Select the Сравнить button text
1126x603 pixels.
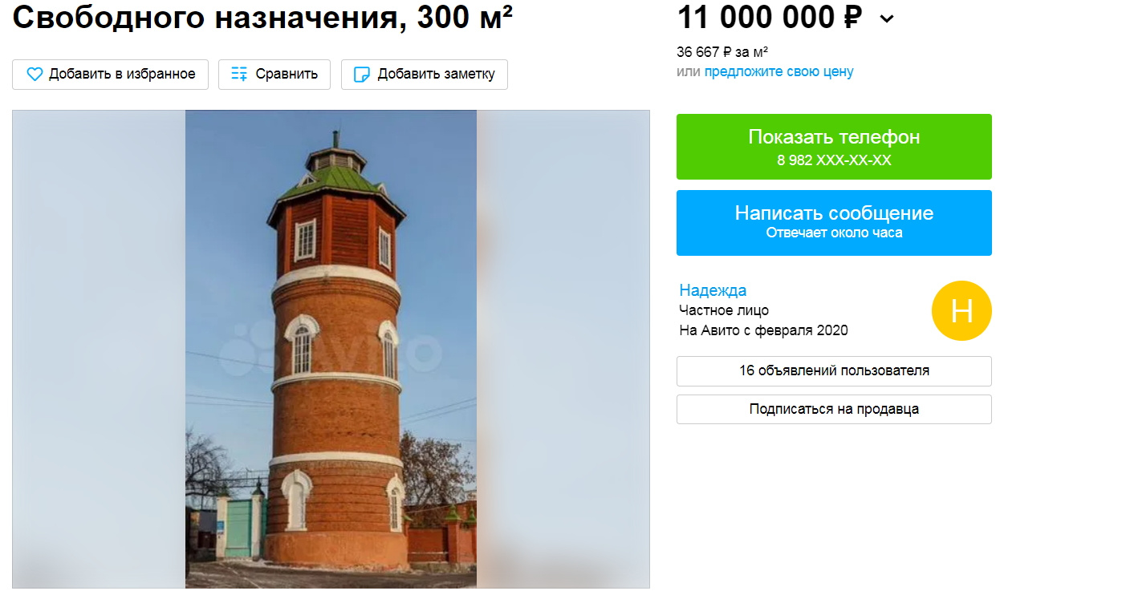[287, 75]
